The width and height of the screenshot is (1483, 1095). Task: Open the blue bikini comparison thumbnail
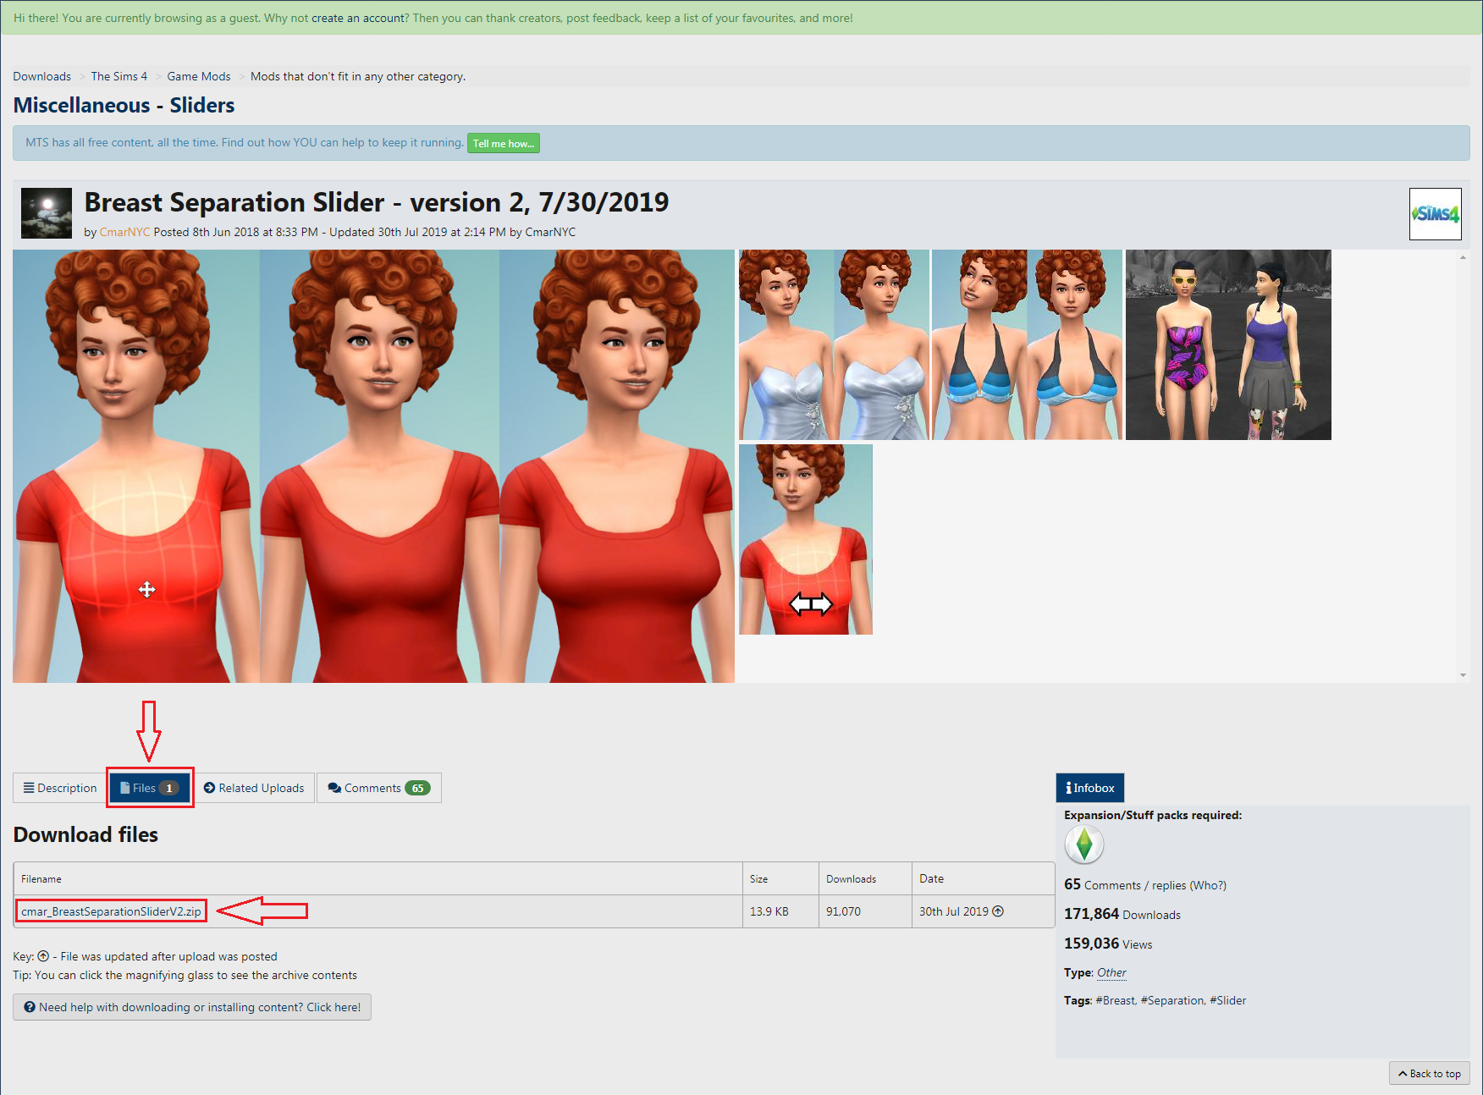[x=1027, y=344]
